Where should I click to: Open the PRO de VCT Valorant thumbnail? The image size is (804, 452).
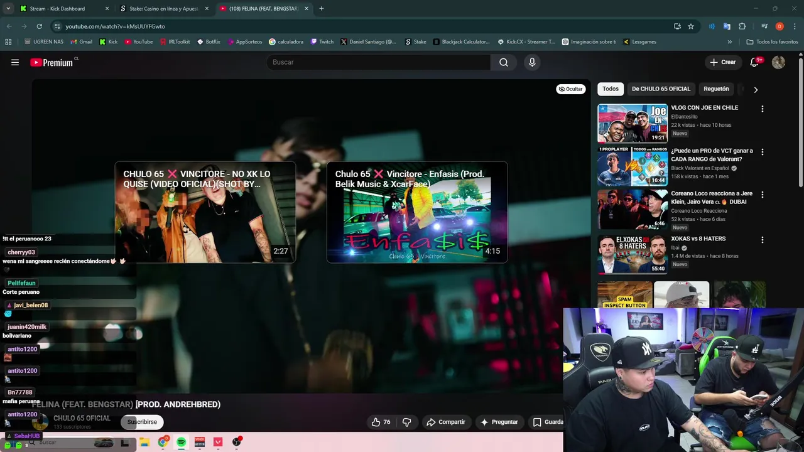(633, 166)
